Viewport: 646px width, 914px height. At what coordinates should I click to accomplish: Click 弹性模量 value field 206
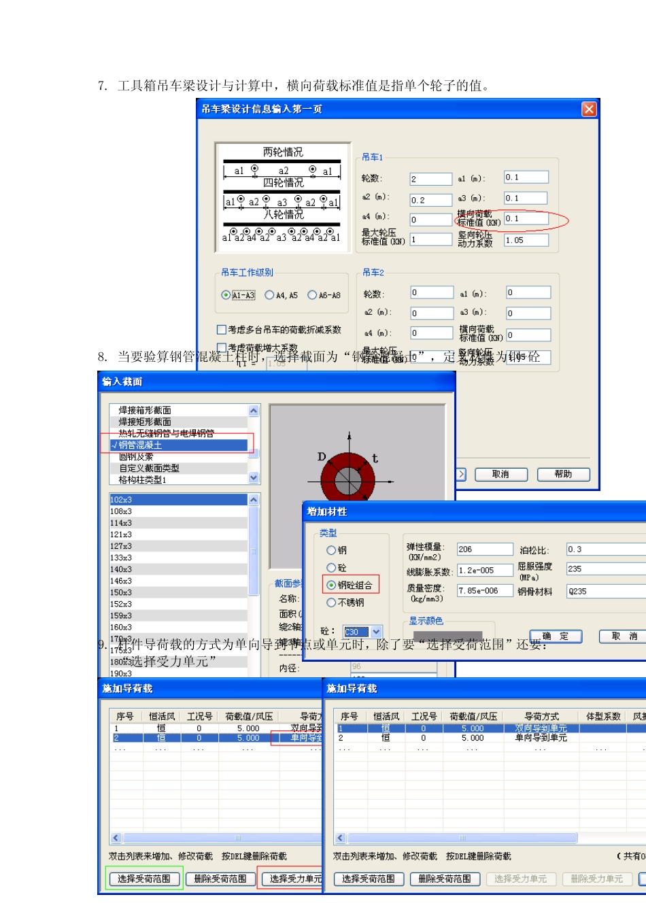pyautogui.click(x=485, y=549)
